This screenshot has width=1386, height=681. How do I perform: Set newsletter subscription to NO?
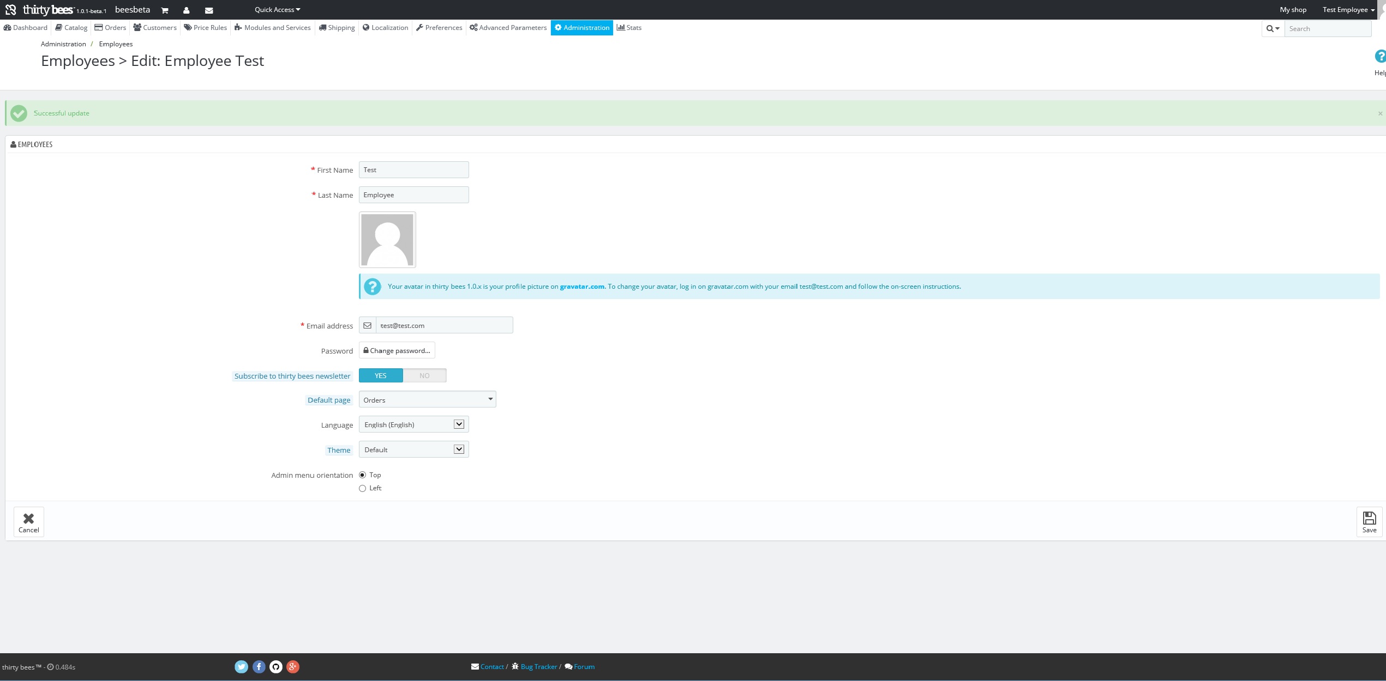tap(424, 376)
